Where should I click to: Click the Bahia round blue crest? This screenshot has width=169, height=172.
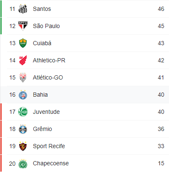[23, 95]
